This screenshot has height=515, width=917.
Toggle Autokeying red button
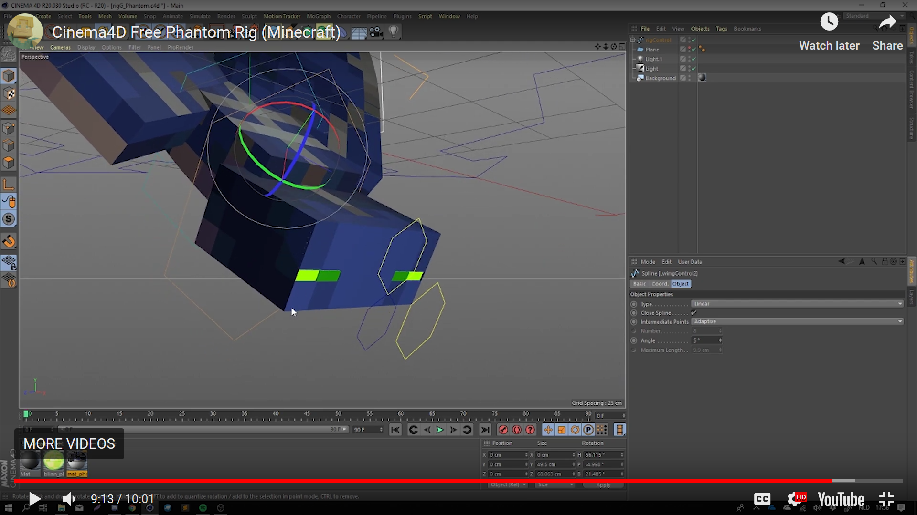tap(517, 430)
